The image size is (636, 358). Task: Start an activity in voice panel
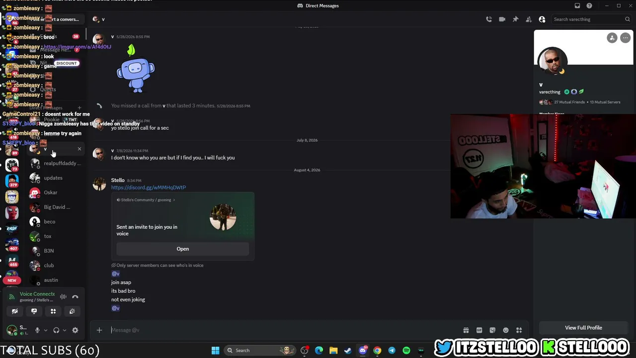point(53,311)
